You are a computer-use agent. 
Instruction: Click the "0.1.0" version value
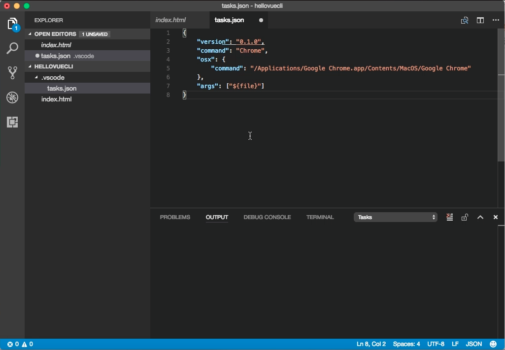(x=248, y=42)
